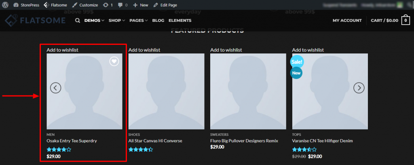The height and width of the screenshot is (165, 414).
Task: Click the MEN category label
Action: click(51, 135)
